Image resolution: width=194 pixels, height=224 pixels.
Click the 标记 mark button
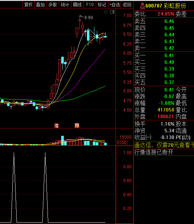pos(102,5)
